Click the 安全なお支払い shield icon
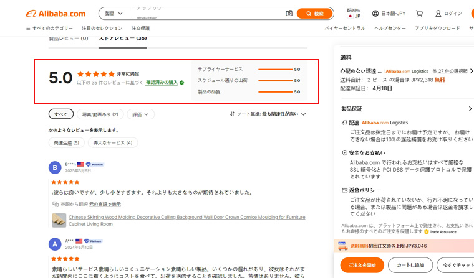Viewport: 474px width, 278px height. coord(344,152)
